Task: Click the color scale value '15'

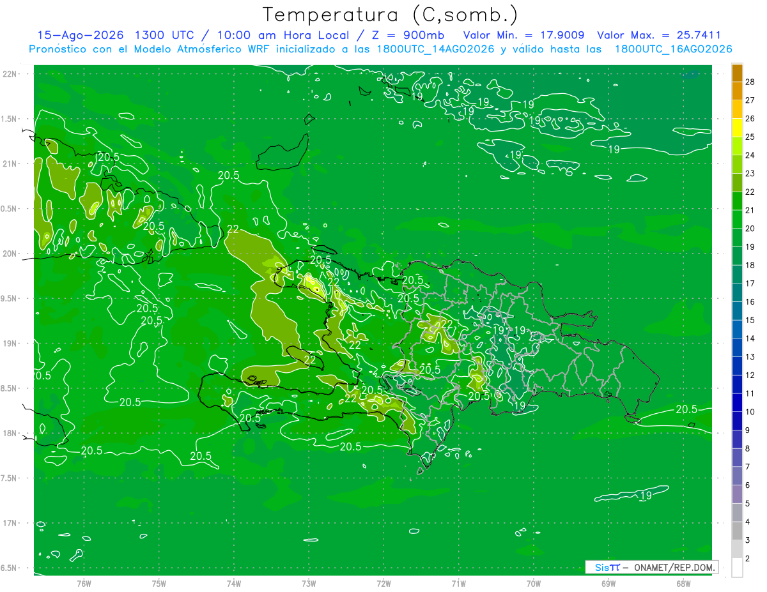Action: (x=750, y=320)
